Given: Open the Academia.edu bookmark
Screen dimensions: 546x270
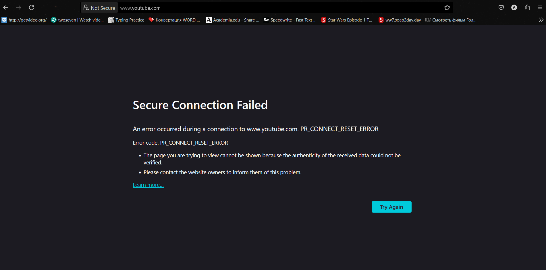Looking at the screenshot, I should point(233,20).
